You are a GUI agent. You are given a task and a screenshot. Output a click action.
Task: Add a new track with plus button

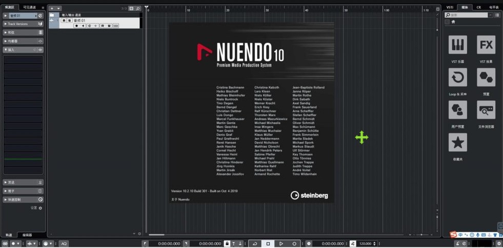52,8
